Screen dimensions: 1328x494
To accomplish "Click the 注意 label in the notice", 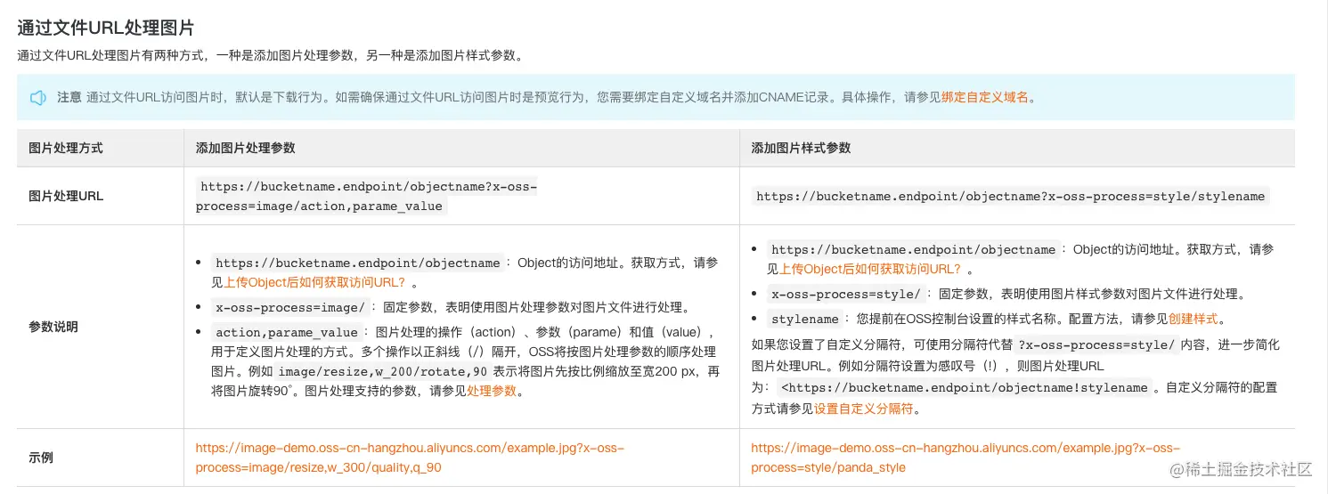I will [x=69, y=98].
